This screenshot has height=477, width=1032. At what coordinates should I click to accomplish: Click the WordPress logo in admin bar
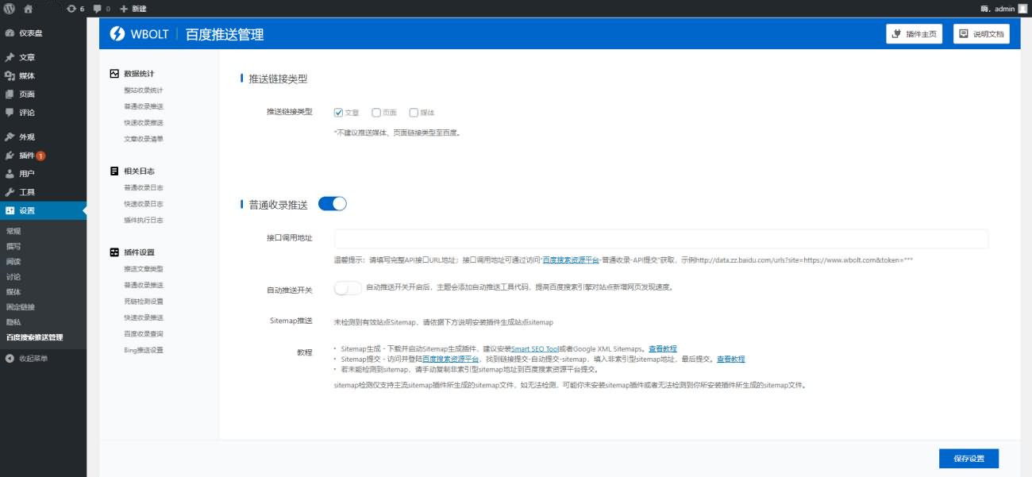[9, 8]
